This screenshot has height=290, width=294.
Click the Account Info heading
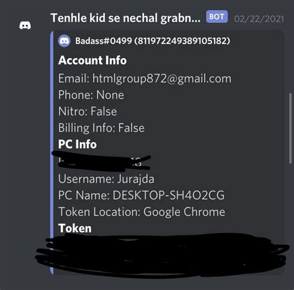pyautogui.click(x=92, y=60)
